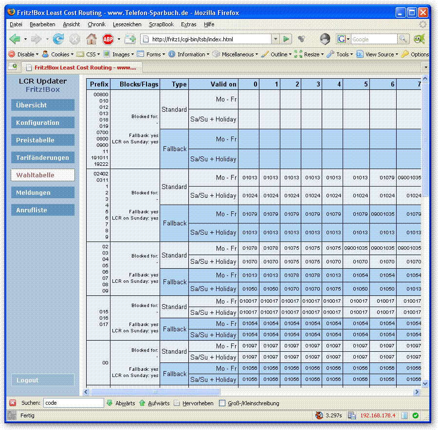Click the network icon beside IP address
Image resolution: width=438 pixels, height=430 pixels.
352,415
